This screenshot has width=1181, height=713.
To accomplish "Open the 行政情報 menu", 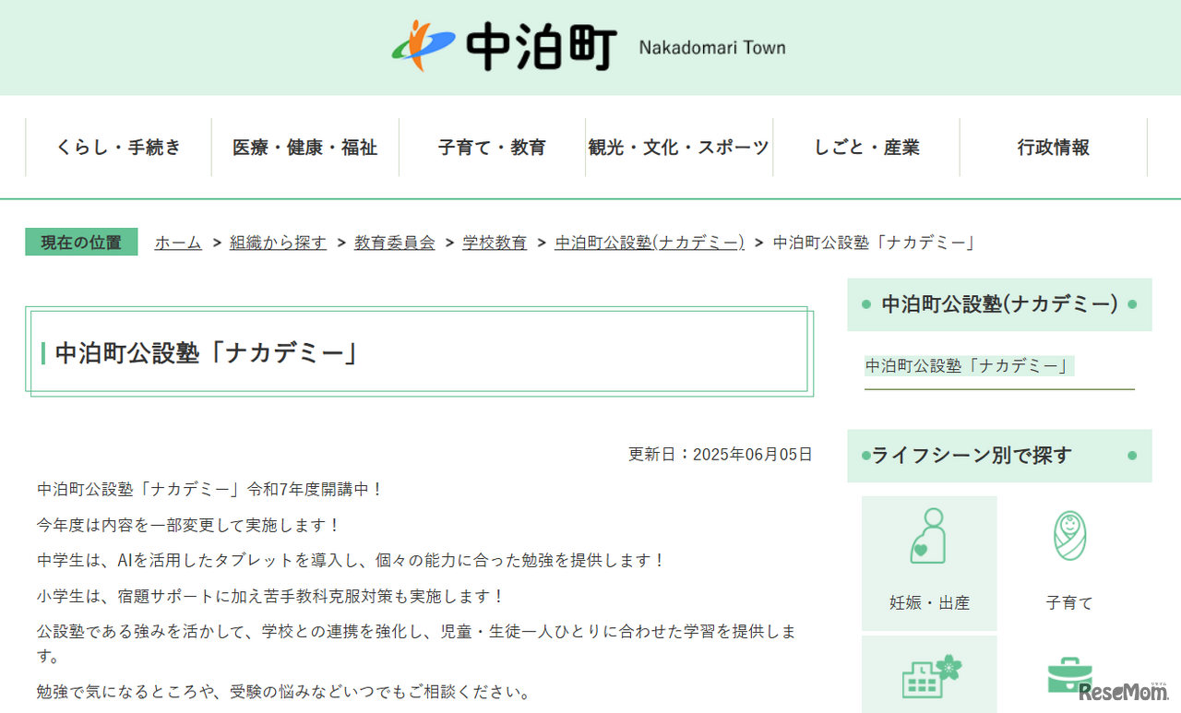I will [1054, 148].
